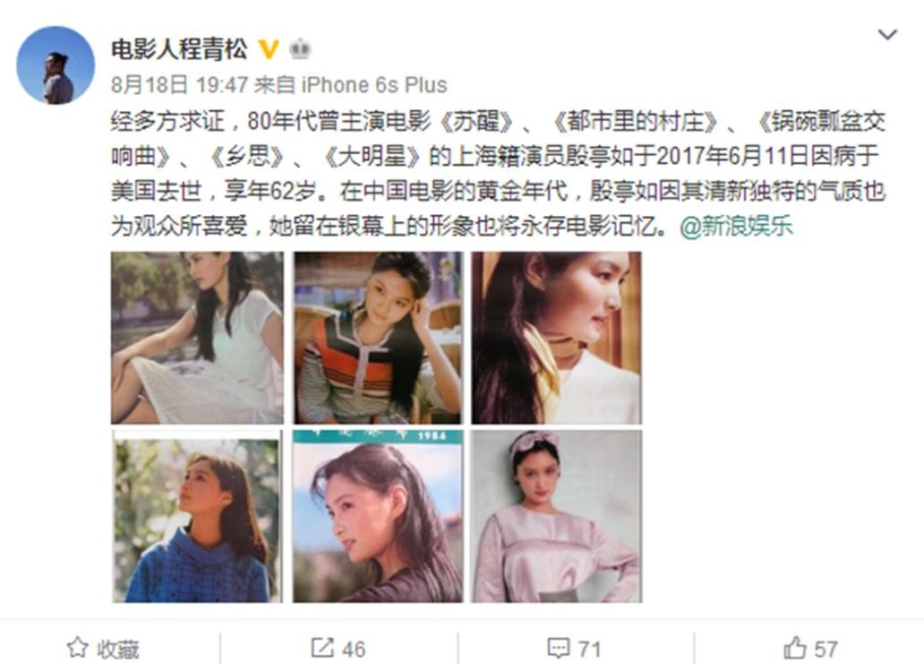The height and width of the screenshot is (664, 924).
Task: Open the 电影人程青松 username link
Action: coord(179,49)
